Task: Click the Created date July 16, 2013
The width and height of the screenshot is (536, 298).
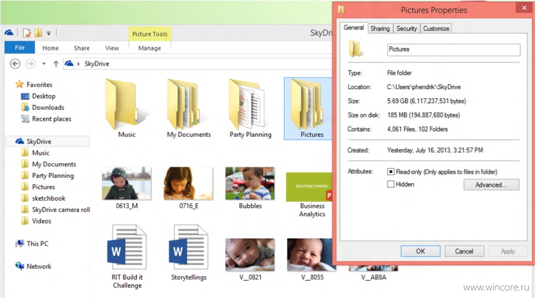Action: click(435, 150)
